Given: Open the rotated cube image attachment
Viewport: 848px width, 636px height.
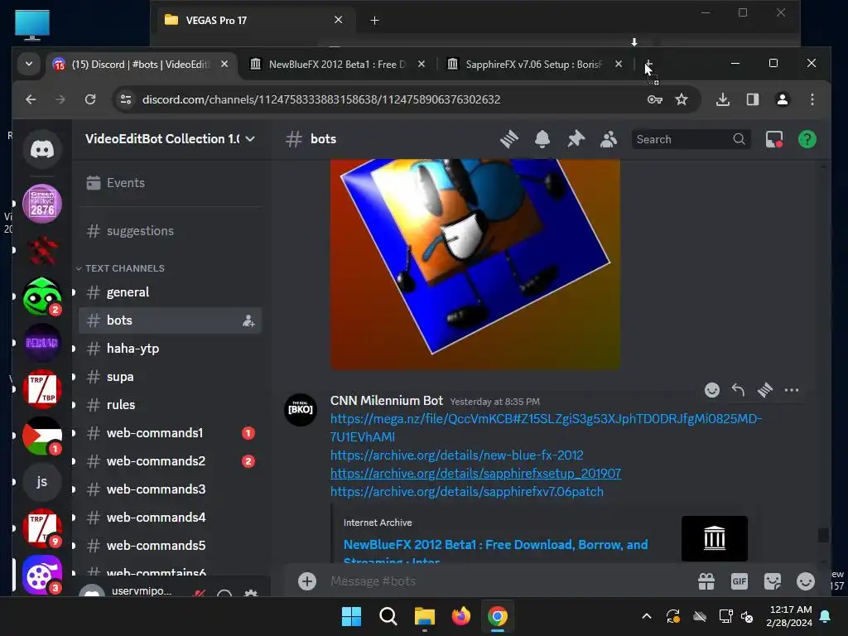Looking at the screenshot, I should (475, 264).
